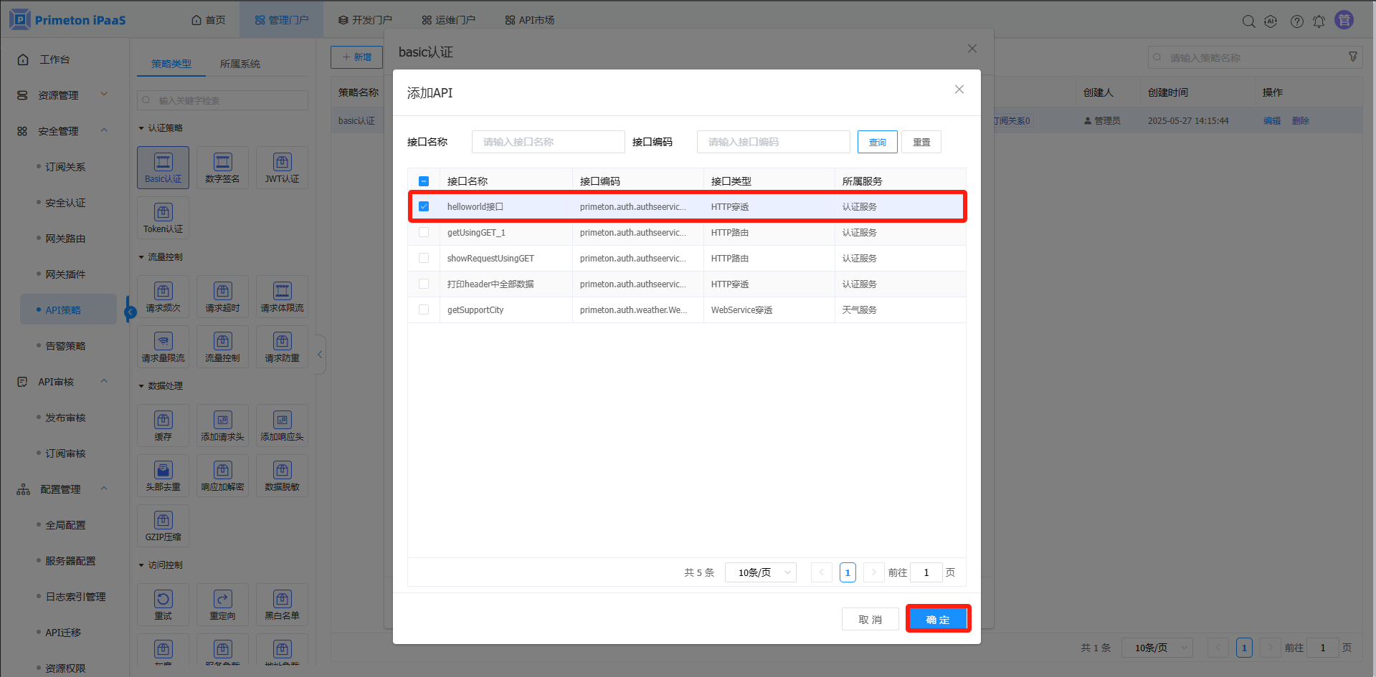Open the notification bell icon
This screenshot has width=1376, height=677.
pos(1319,21)
